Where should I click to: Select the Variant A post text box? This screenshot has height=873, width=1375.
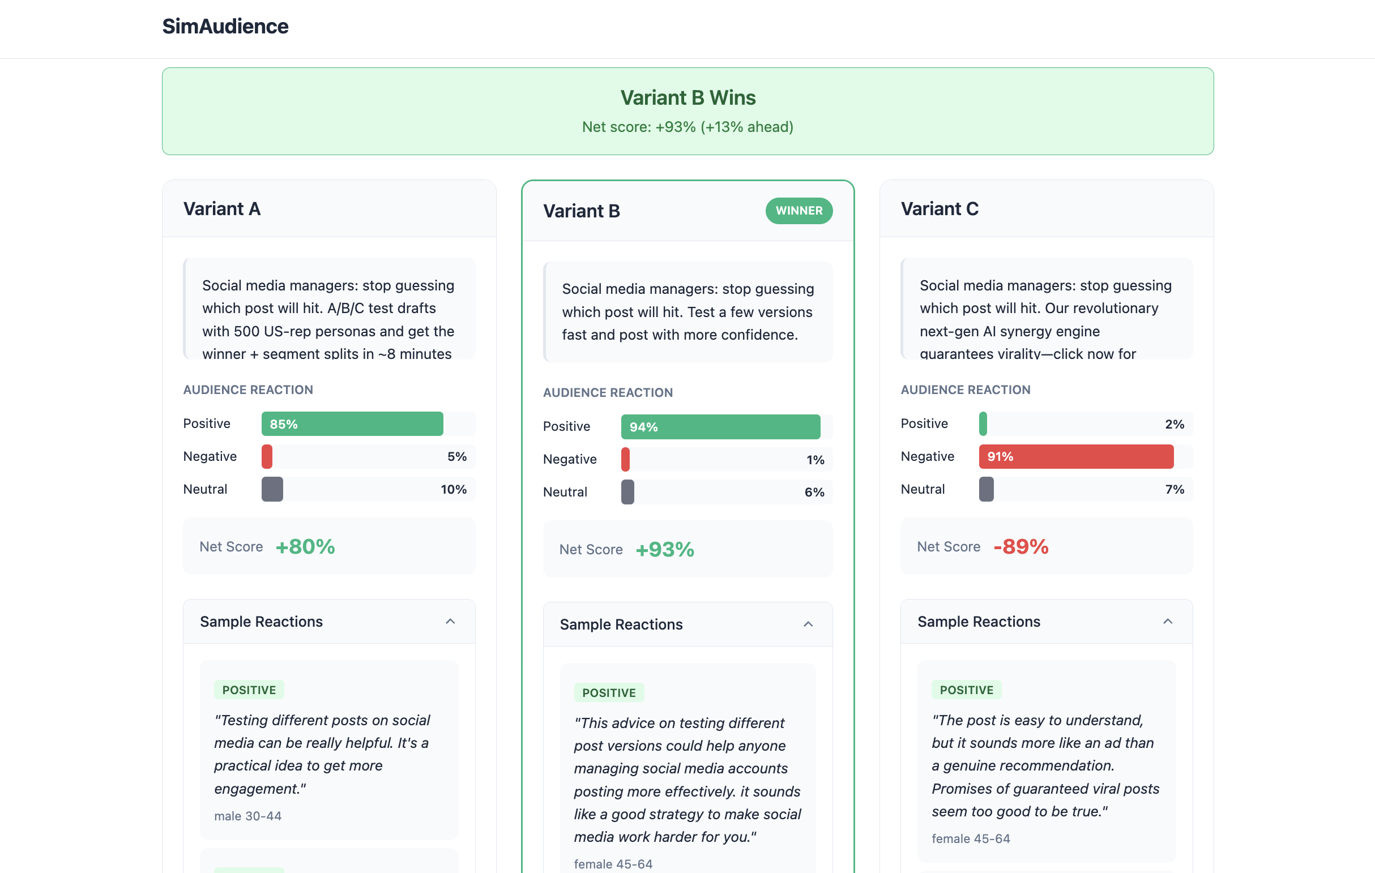tap(329, 309)
